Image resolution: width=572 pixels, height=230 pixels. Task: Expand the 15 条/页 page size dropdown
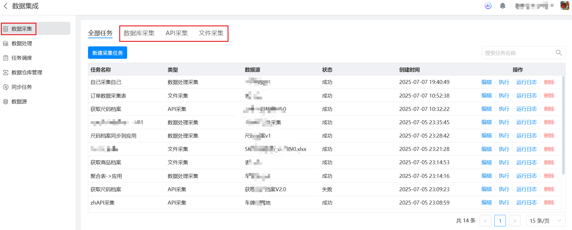(546, 221)
